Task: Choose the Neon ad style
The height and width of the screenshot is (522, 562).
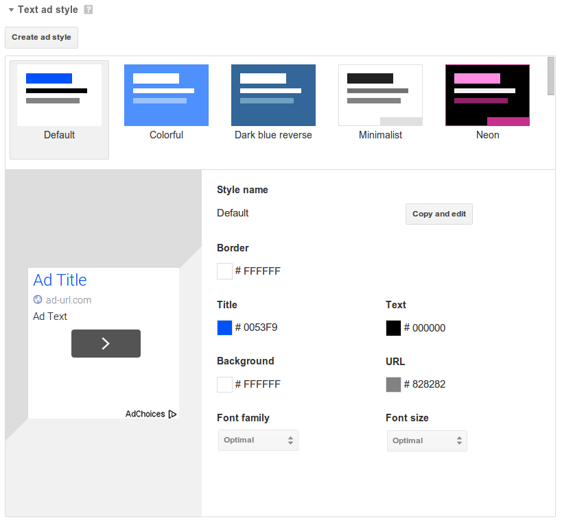Action: (x=487, y=96)
